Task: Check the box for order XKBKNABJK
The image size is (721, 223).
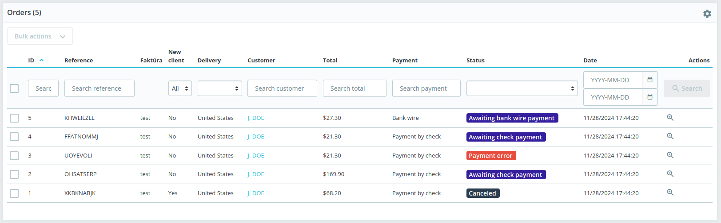Action: (14, 193)
